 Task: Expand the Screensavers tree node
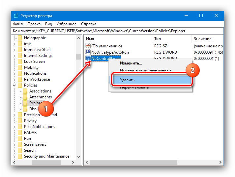click(15, 144)
